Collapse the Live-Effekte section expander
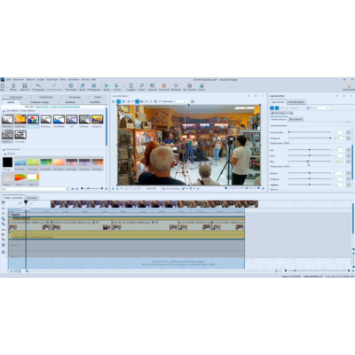Viewport: 355px width, 355px height. tap(4, 111)
